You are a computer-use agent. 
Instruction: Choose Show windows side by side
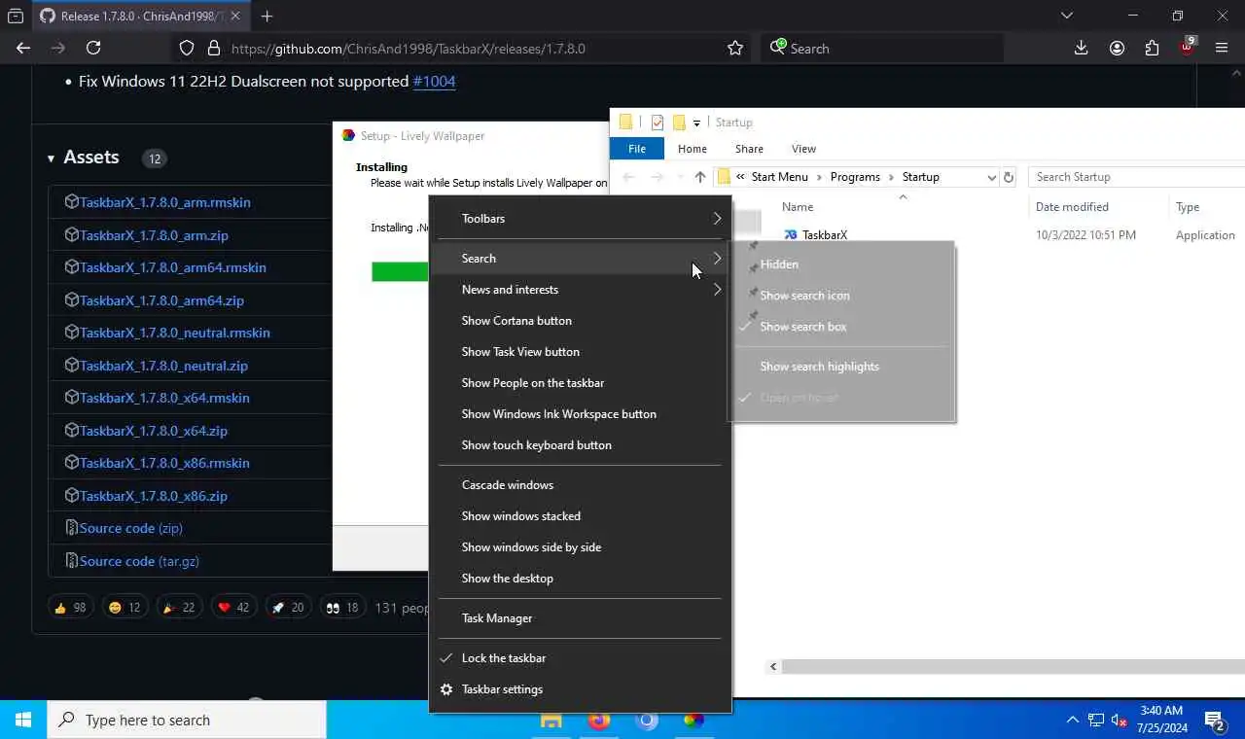pyautogui.click(x=580, y=547)
